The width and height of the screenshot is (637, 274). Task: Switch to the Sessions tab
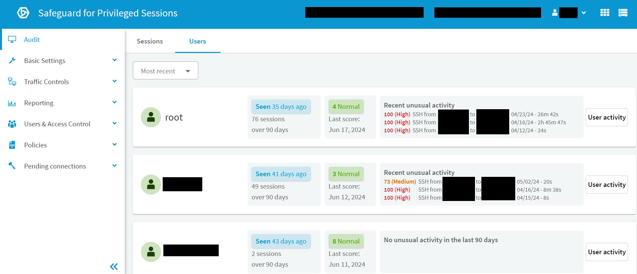150,41
